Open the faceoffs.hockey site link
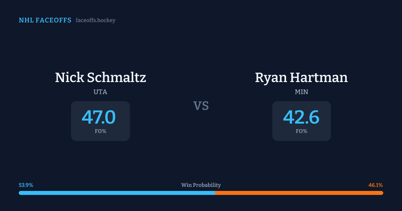This screenshot has width=402, height=211. 95,20
